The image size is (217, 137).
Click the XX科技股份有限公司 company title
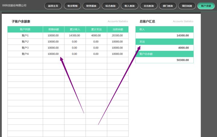coord(14,5)
